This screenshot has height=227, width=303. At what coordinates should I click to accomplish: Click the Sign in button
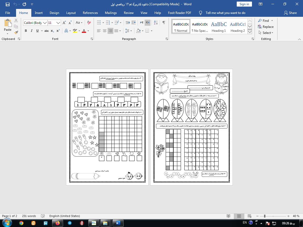[x=244, y=4]
